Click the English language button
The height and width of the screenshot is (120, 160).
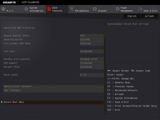point(132,16)
